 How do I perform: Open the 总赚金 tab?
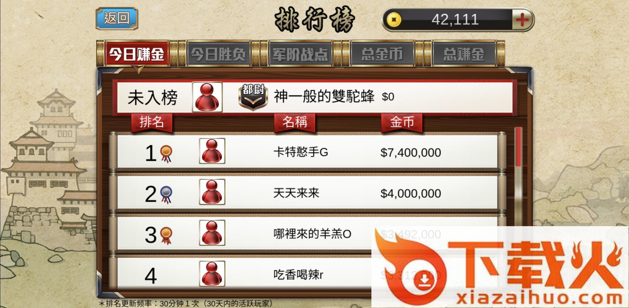click(464, 54)
